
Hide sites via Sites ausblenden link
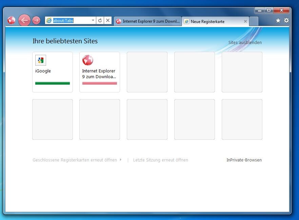coord(245,43)
